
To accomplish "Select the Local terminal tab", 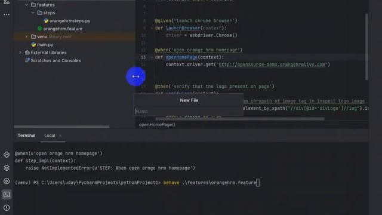I will (x=50, y=136).
